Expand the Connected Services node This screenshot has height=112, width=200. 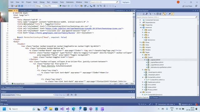(140, 20)
